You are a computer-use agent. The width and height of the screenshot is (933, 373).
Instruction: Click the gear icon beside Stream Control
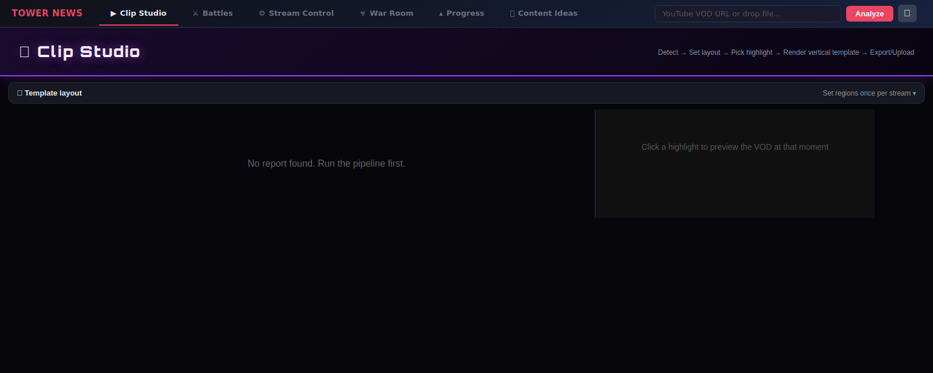262,13
